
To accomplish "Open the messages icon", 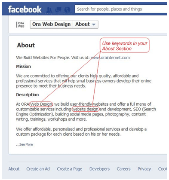I will coord(58,10).
